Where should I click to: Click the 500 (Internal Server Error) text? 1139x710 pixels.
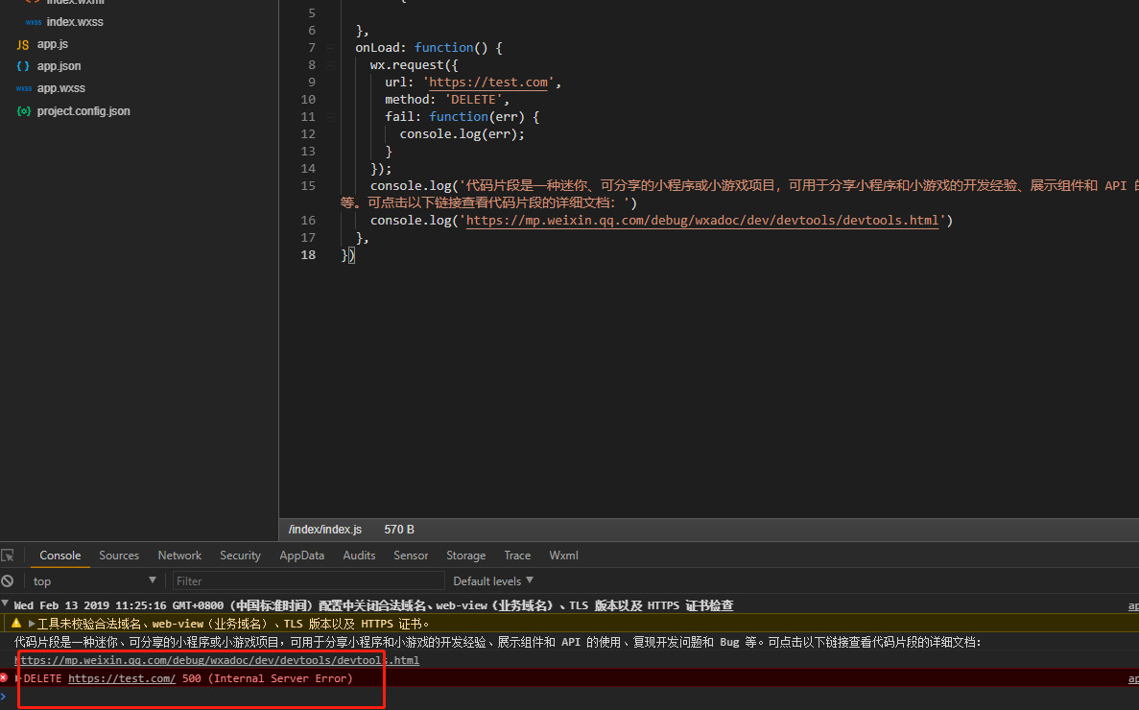(268, 678)
